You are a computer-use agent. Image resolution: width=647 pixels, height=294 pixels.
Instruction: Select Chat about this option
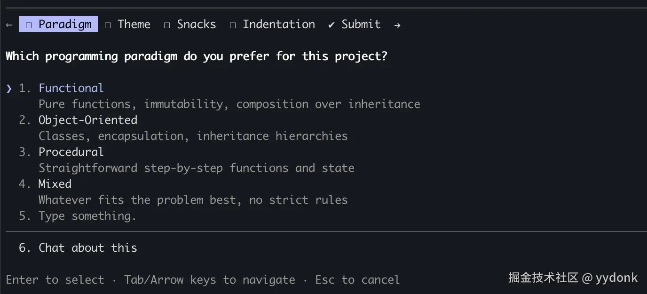(x=87, y=248)
